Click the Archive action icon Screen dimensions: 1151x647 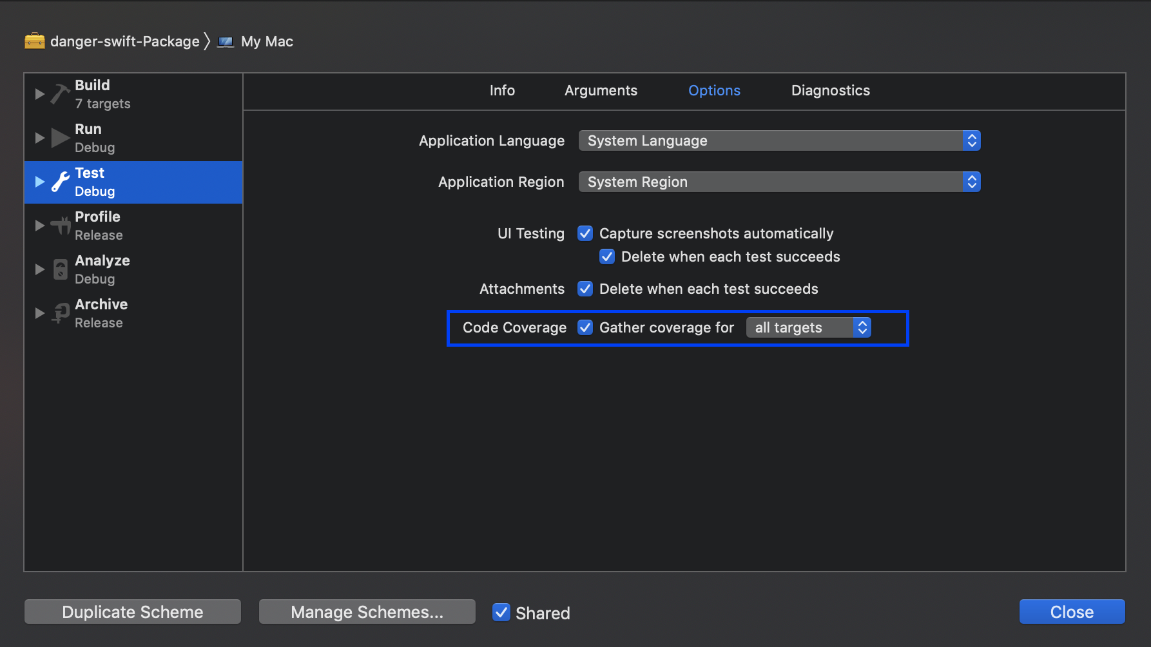(x=60, y=313)
